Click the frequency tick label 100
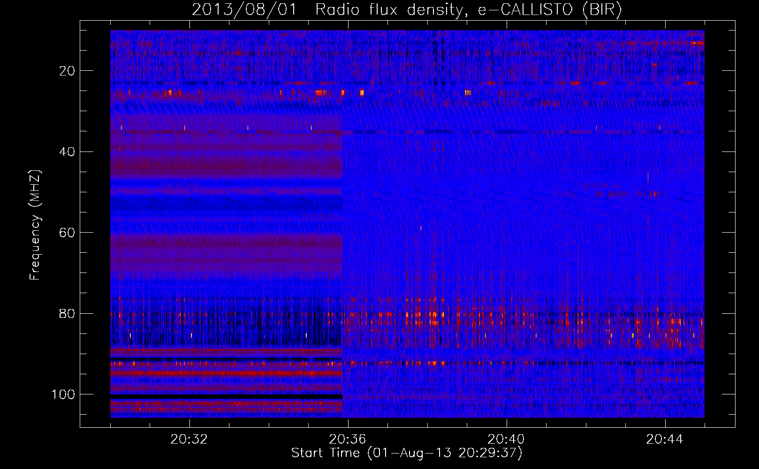 (x=63, y=394)
